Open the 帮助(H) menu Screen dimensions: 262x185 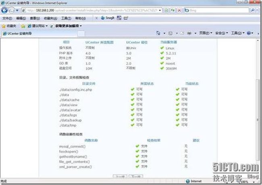pos(81,18)
